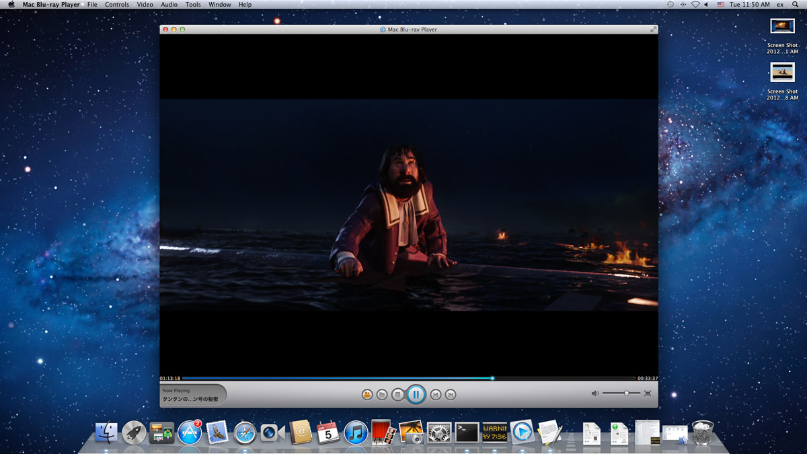Launch iTunes from the dock
Screen dimensions: 807x454
point(356,432)
